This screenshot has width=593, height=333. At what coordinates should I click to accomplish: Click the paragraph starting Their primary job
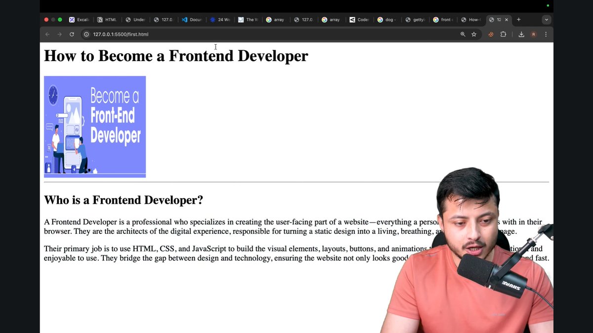296,253
